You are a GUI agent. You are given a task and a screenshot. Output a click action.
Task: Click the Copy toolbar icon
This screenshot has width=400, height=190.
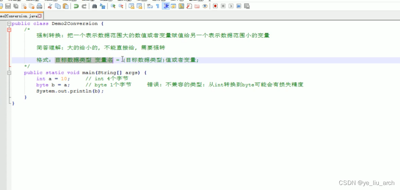(58, 6)
